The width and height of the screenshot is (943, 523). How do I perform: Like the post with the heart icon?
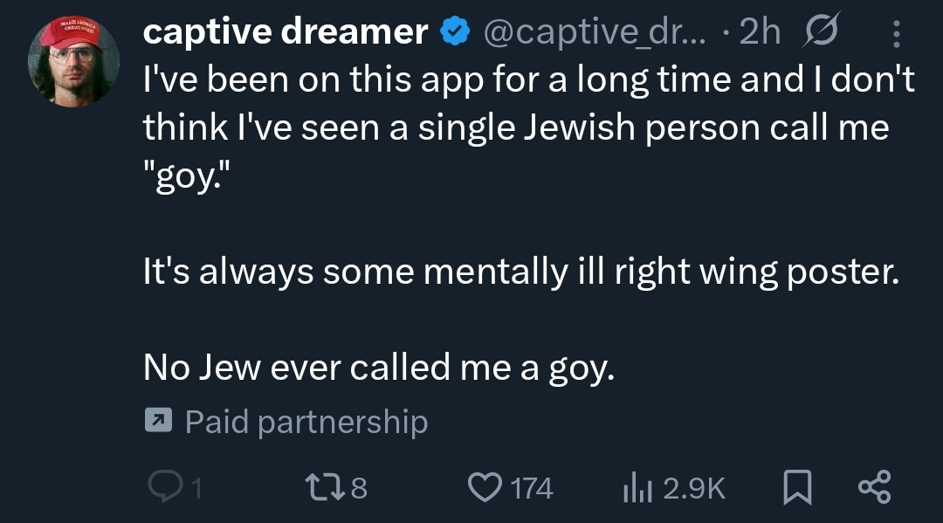tap(486, 487)
